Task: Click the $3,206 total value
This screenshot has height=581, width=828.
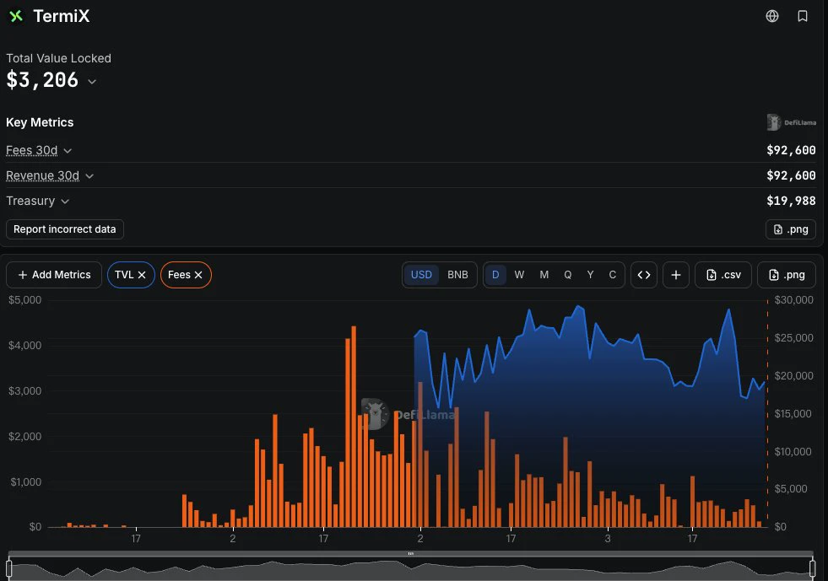Action: click(x=42, y=80)
